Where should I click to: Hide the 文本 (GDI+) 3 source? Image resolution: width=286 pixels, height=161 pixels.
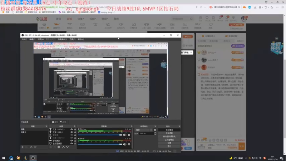(71, 130)
